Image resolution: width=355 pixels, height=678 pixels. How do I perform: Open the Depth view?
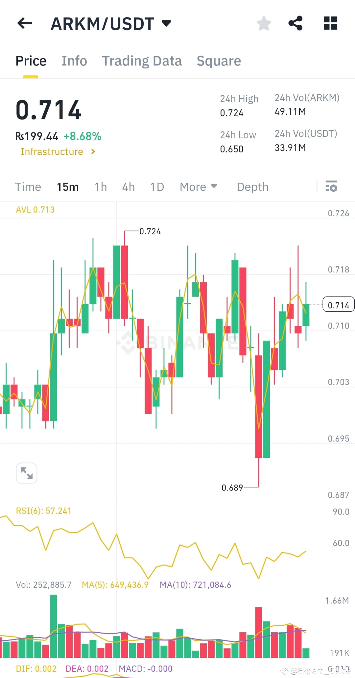click(x=252, y=187)
